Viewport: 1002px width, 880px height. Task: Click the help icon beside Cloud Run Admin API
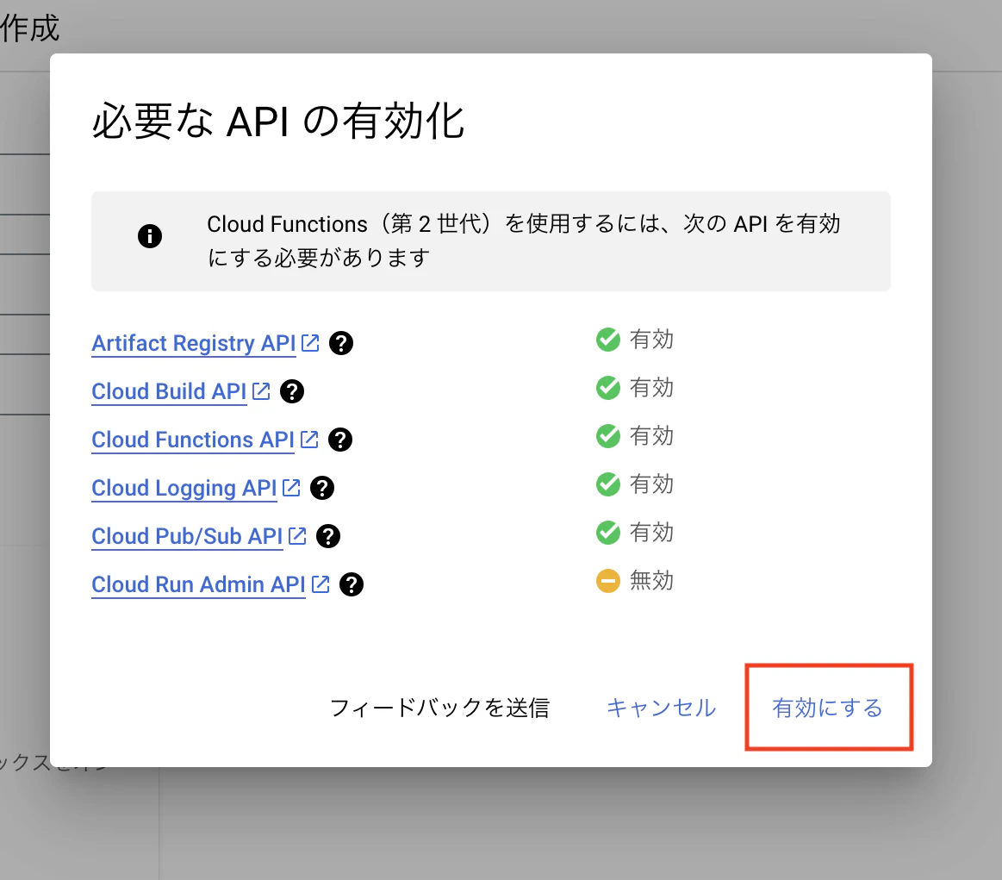pos(352,584)
